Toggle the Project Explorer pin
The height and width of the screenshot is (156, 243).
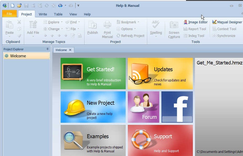[x=47, y=49]
